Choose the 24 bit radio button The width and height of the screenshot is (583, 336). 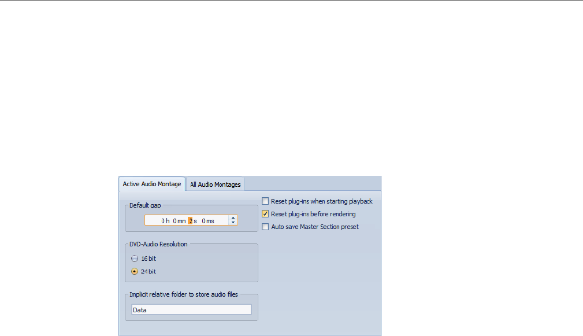point(135,272)
